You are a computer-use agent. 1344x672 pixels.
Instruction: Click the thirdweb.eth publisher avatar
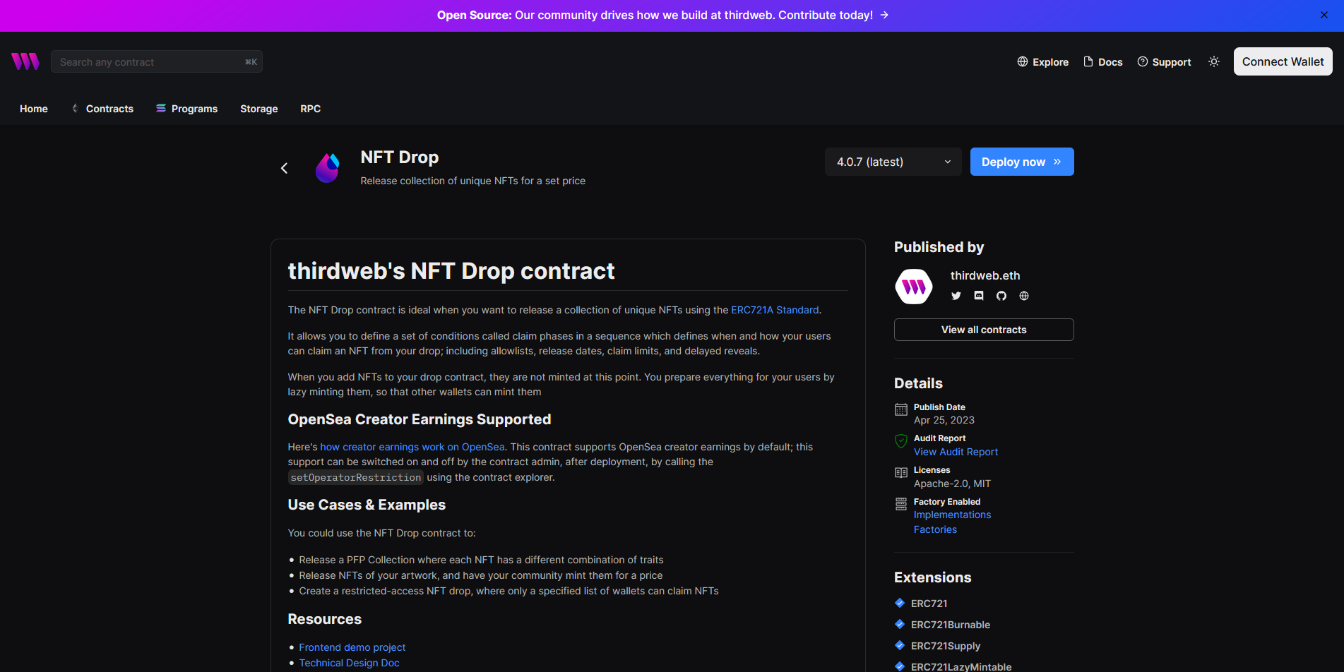tap(913, 287)
